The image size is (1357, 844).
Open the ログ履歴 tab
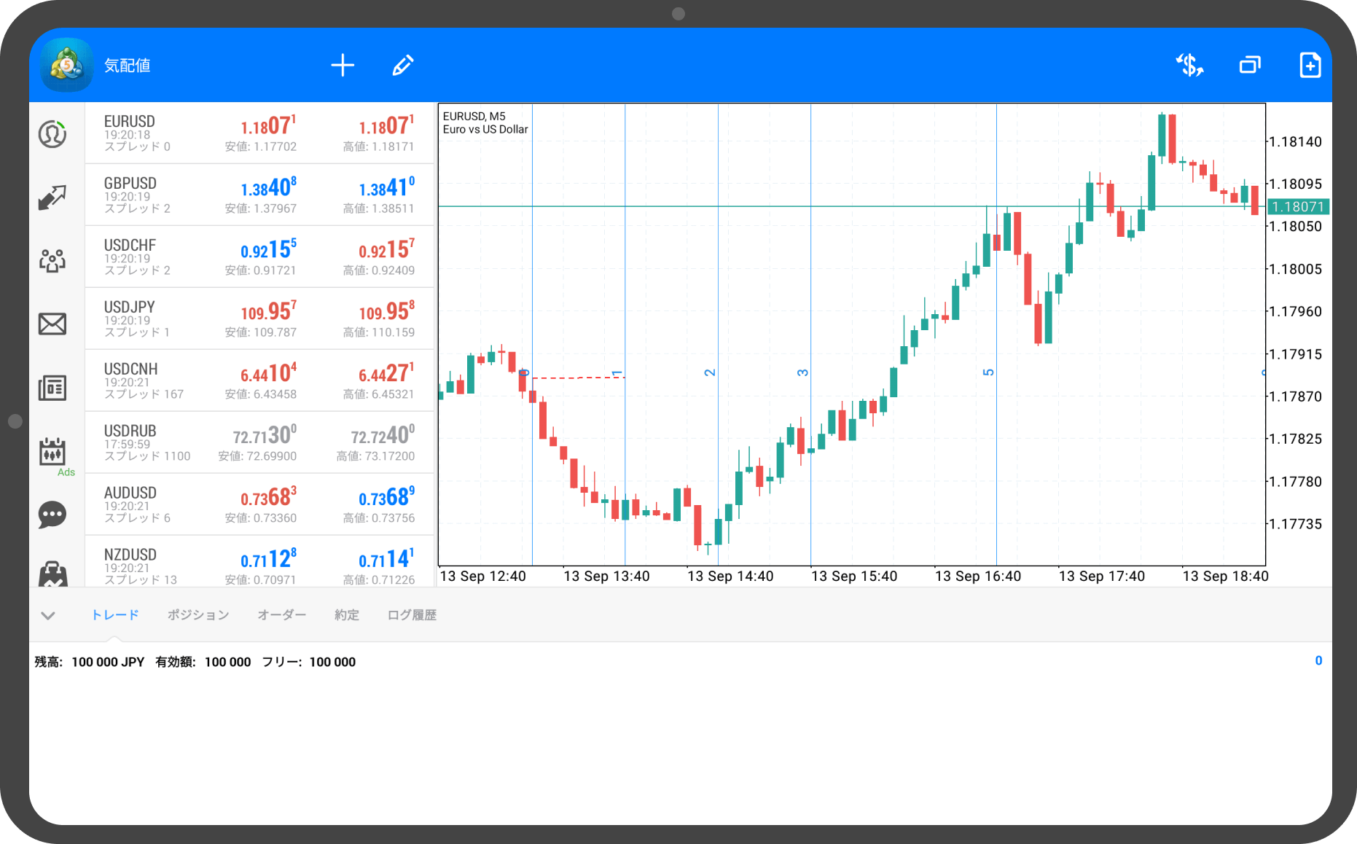412,615
